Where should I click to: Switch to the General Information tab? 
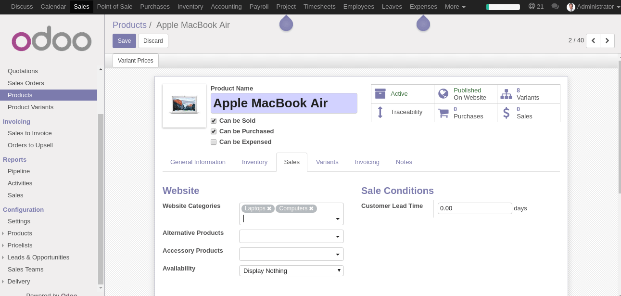pyautogui.click(x=198, y=162)
